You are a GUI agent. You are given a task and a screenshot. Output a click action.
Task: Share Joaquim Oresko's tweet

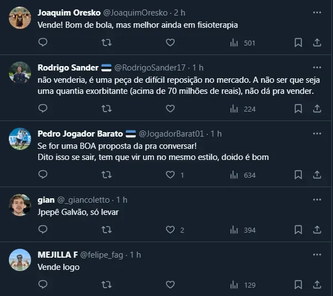click(317, 43)
